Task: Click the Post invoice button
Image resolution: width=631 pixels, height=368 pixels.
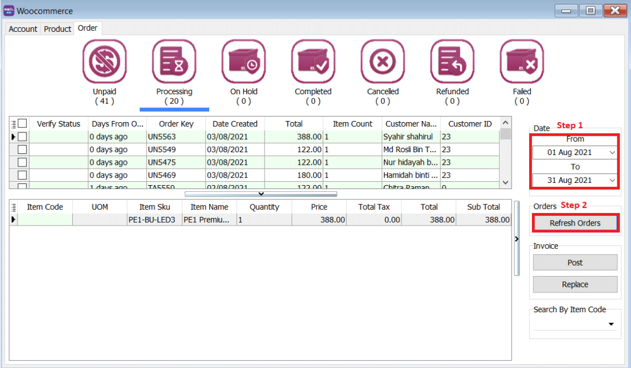Action: (x=575, y=263)
